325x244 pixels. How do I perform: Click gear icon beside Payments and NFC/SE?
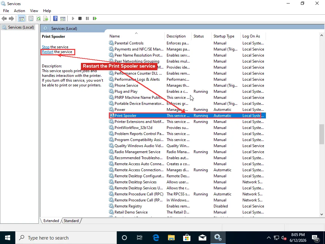[x=111, y=49]
